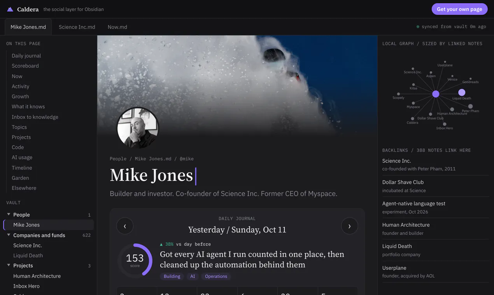
Task: Click the central node in local graph
Action: 436,94
